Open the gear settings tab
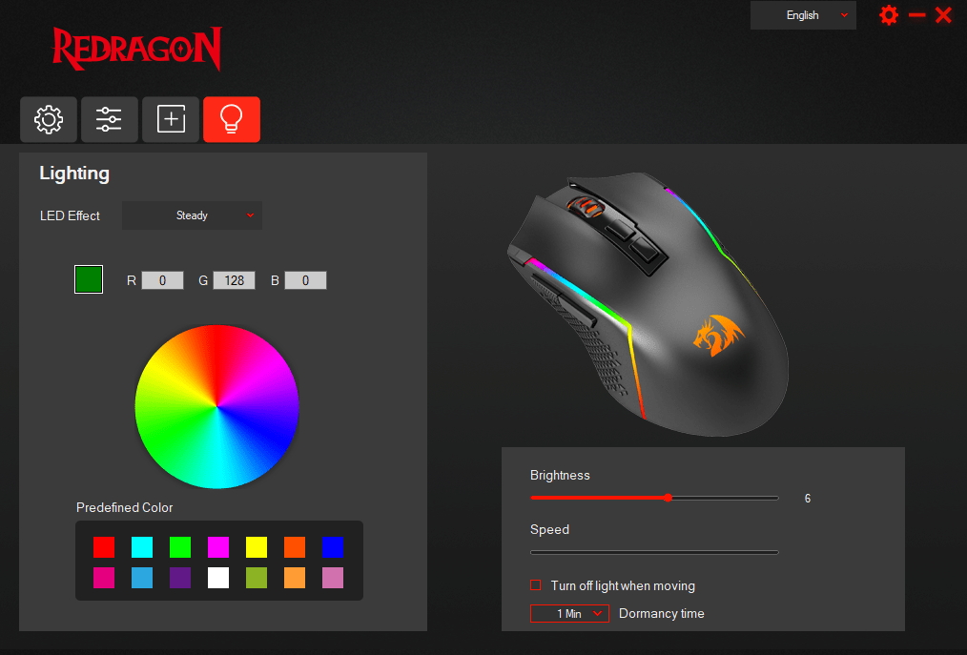Screen dimensions: 967x655 pos(48,119)
